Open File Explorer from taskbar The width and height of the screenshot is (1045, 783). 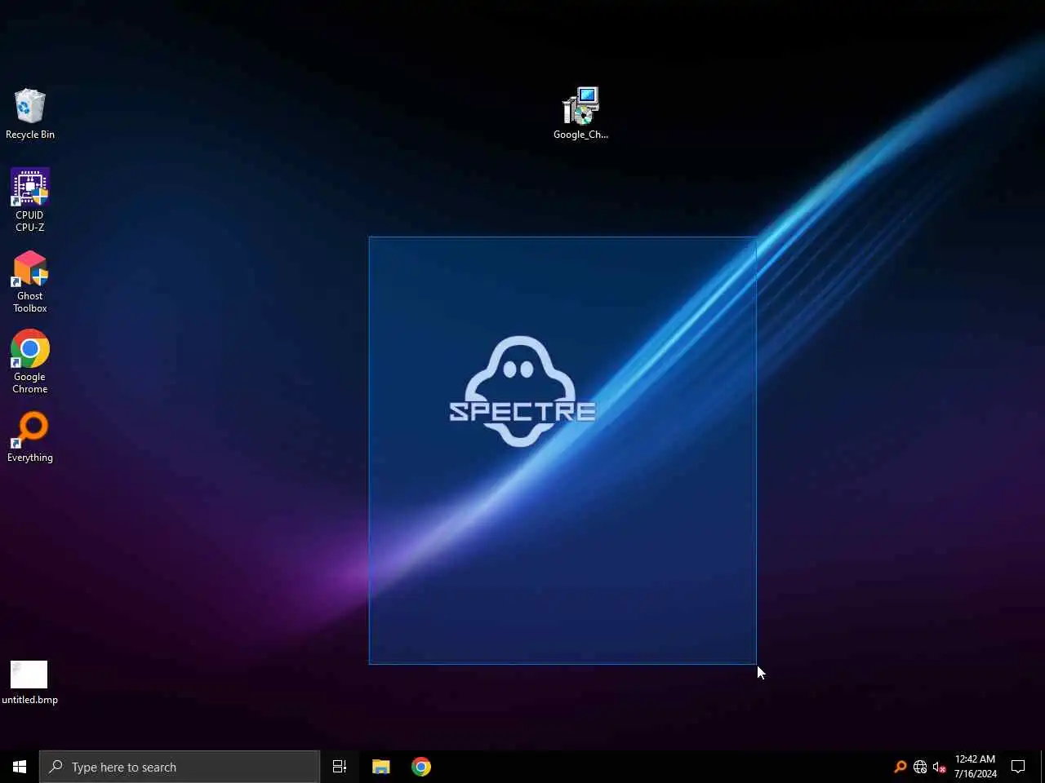(x=381, y=767)
